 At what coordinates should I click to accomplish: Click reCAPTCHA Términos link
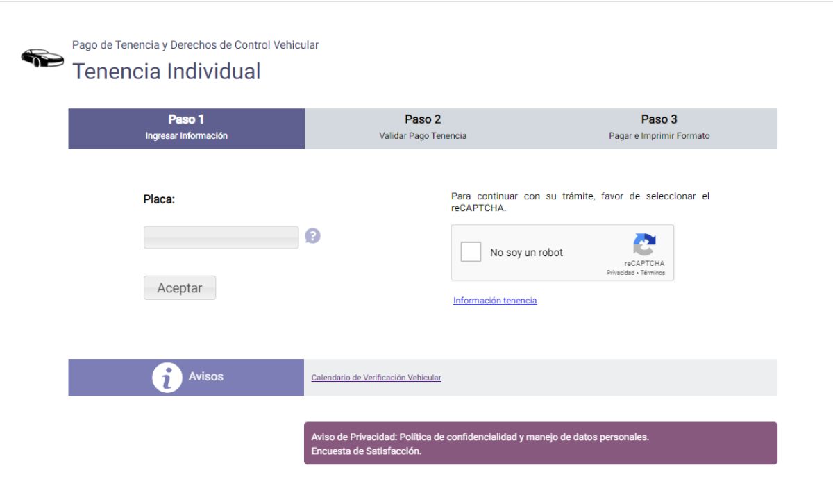click(653, 273)
